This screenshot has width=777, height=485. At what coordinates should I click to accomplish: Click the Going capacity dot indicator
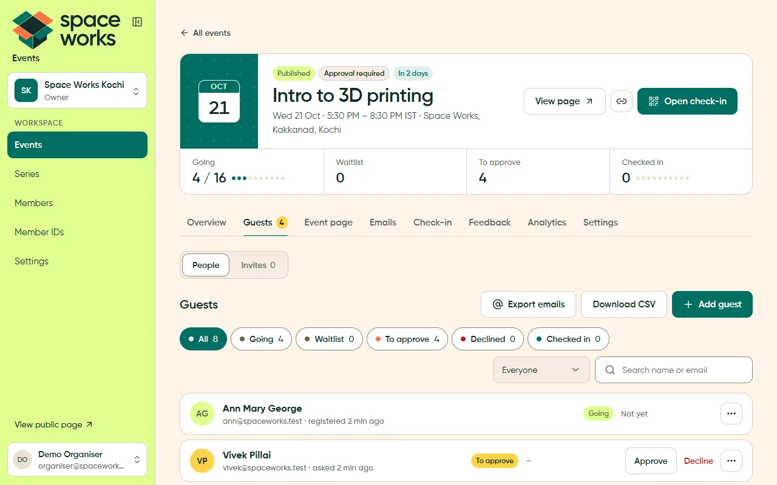point(258,178)
